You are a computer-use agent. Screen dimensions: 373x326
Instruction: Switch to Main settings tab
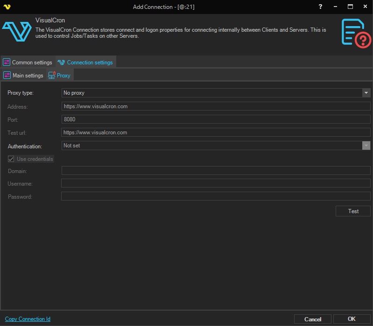click(28, 76)
